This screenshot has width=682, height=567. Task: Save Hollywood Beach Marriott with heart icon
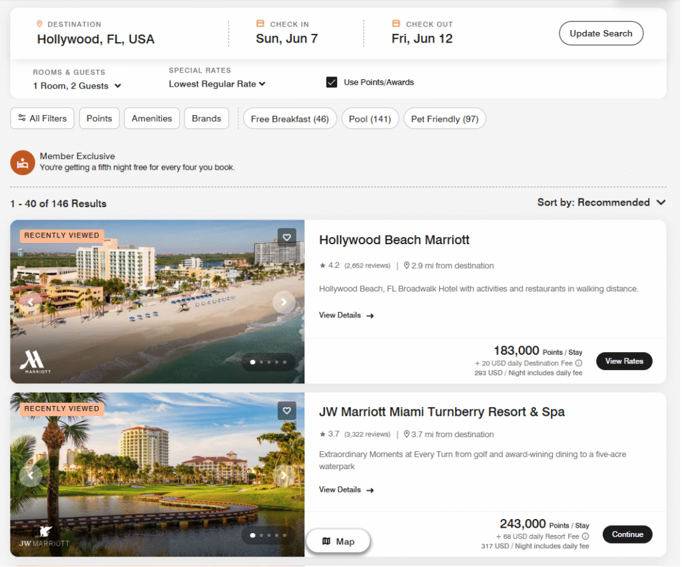pos(286,237)
